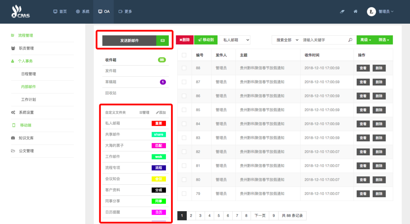
Task: Click the green envelope icon beside 发送新邮件
Action: [x=162, y=41]
